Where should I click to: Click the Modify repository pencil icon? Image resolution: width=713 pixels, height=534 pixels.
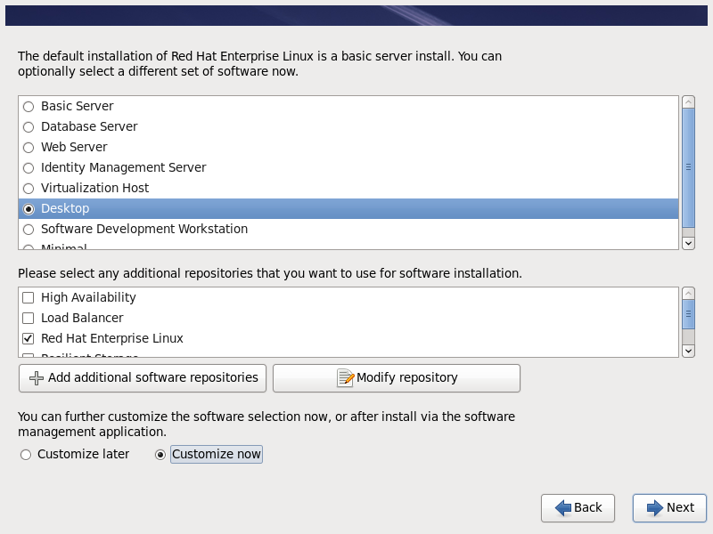(x=346, y=378)
